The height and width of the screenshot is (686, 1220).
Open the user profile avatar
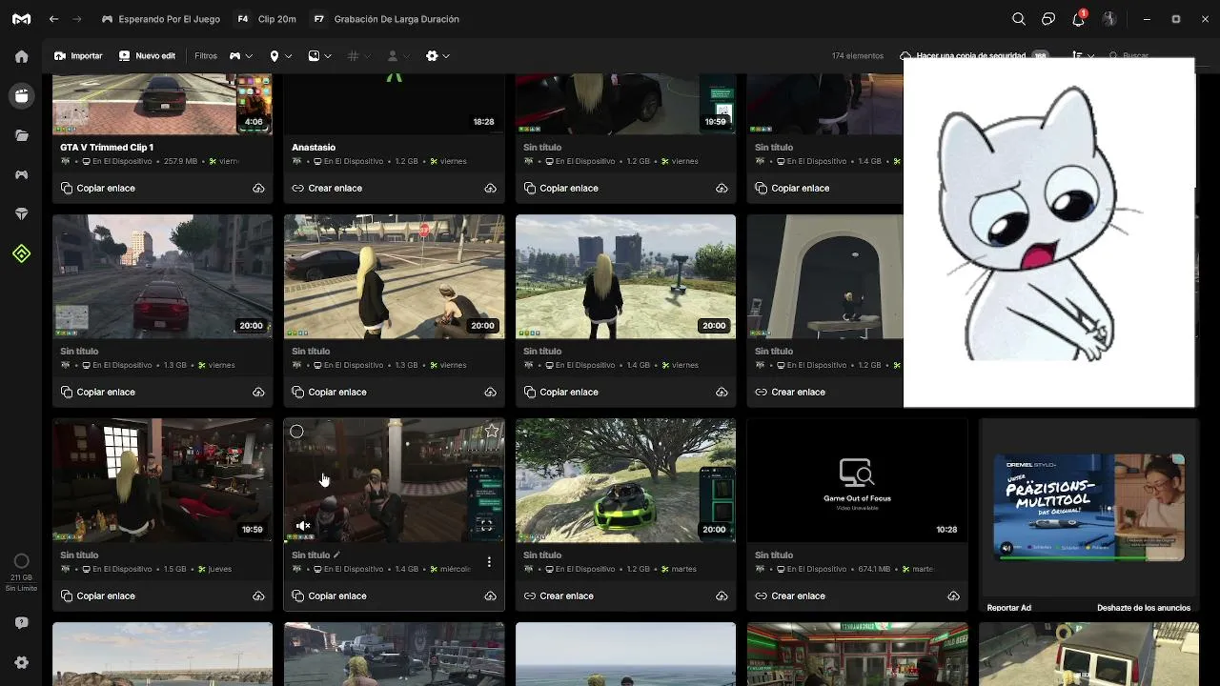[1109, 19]
